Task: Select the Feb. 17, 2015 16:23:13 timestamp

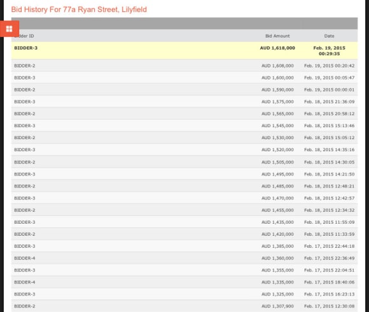Action: point(329,294)
